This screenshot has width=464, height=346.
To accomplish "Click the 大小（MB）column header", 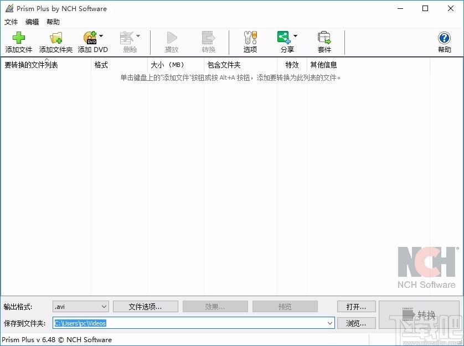I will pyautogui.click(x=176, y=65).
